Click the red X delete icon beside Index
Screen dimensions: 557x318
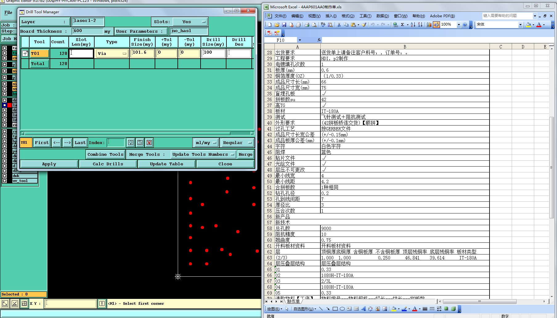tap(149, 142)
